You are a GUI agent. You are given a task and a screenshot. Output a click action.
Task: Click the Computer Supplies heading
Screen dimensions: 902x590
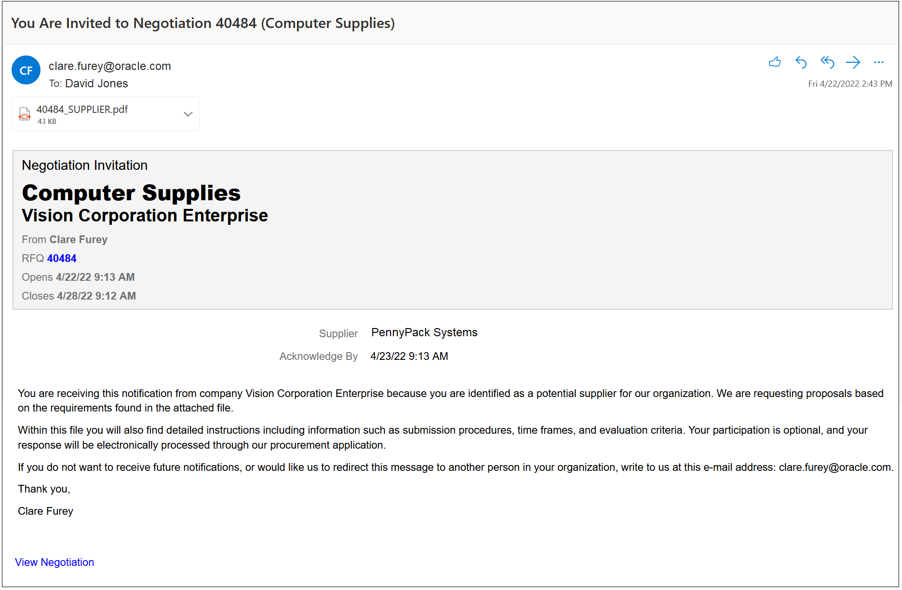[131, 193]
